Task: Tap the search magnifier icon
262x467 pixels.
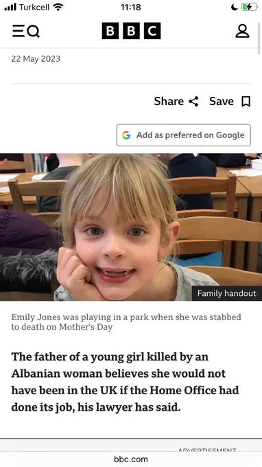Action: pyautogui.click(x=33, y=32)
